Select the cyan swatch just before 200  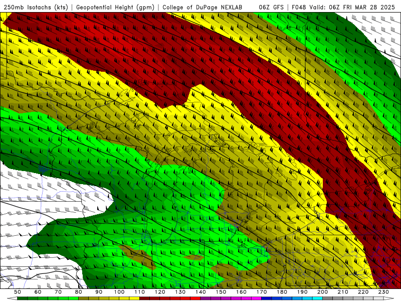(x=318, y=298)
